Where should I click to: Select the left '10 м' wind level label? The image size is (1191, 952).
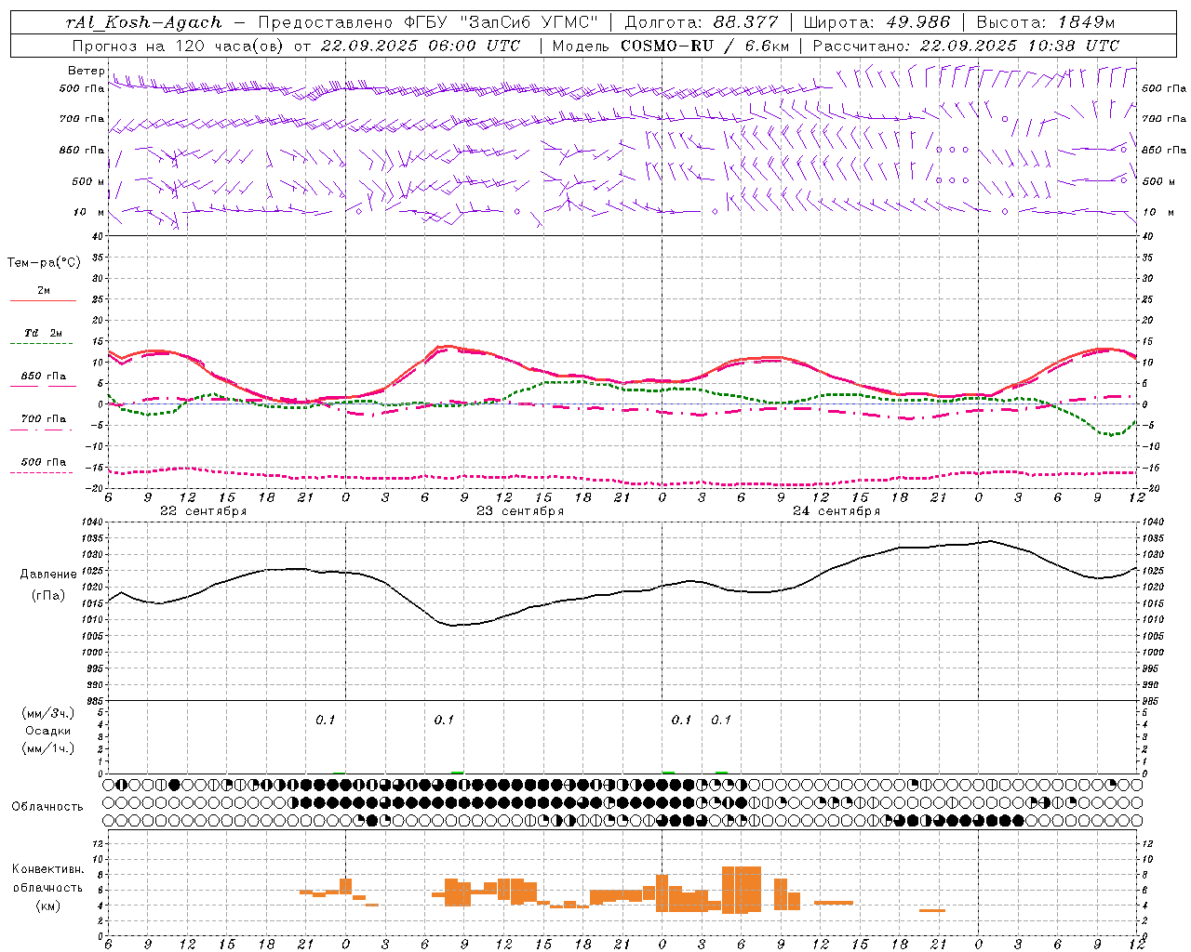point(88,212)
